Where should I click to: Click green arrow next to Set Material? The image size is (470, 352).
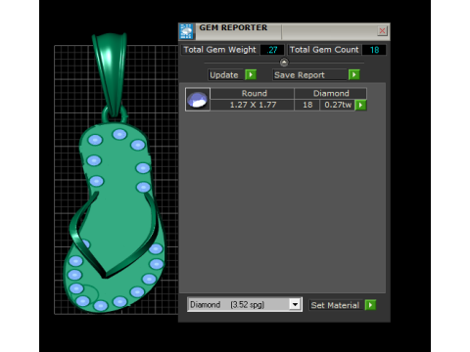[370, 305]
